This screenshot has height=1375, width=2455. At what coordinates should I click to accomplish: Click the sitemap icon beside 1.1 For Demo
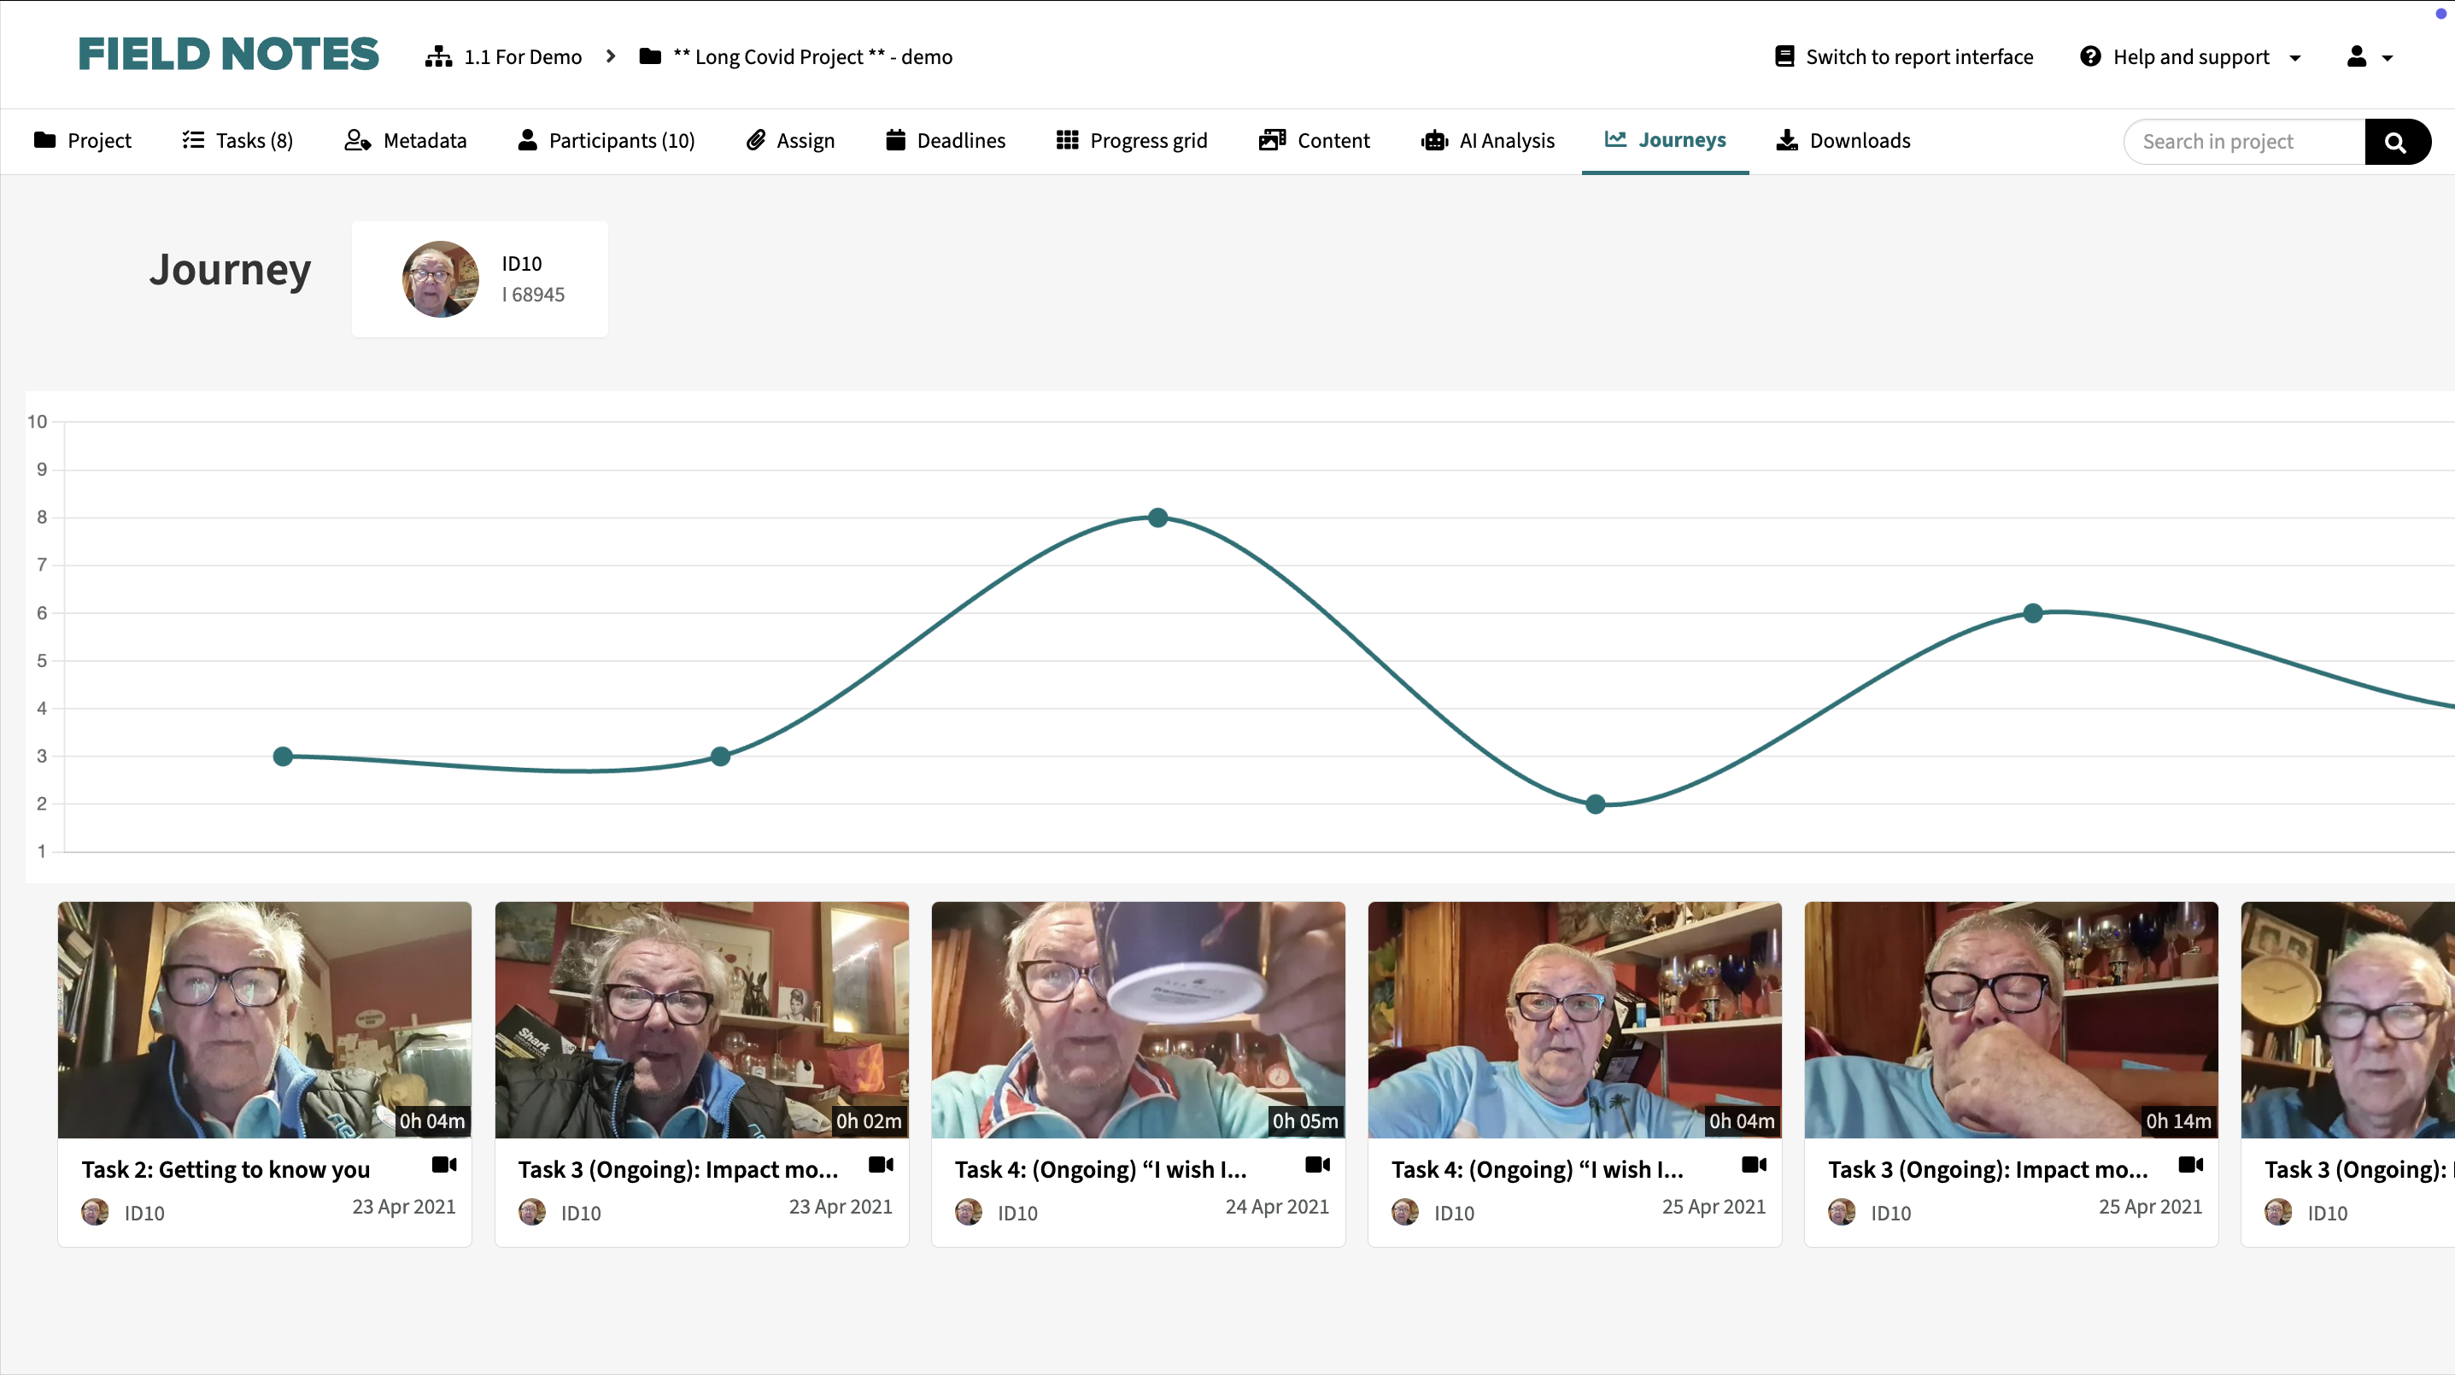(x=437, y=56)
